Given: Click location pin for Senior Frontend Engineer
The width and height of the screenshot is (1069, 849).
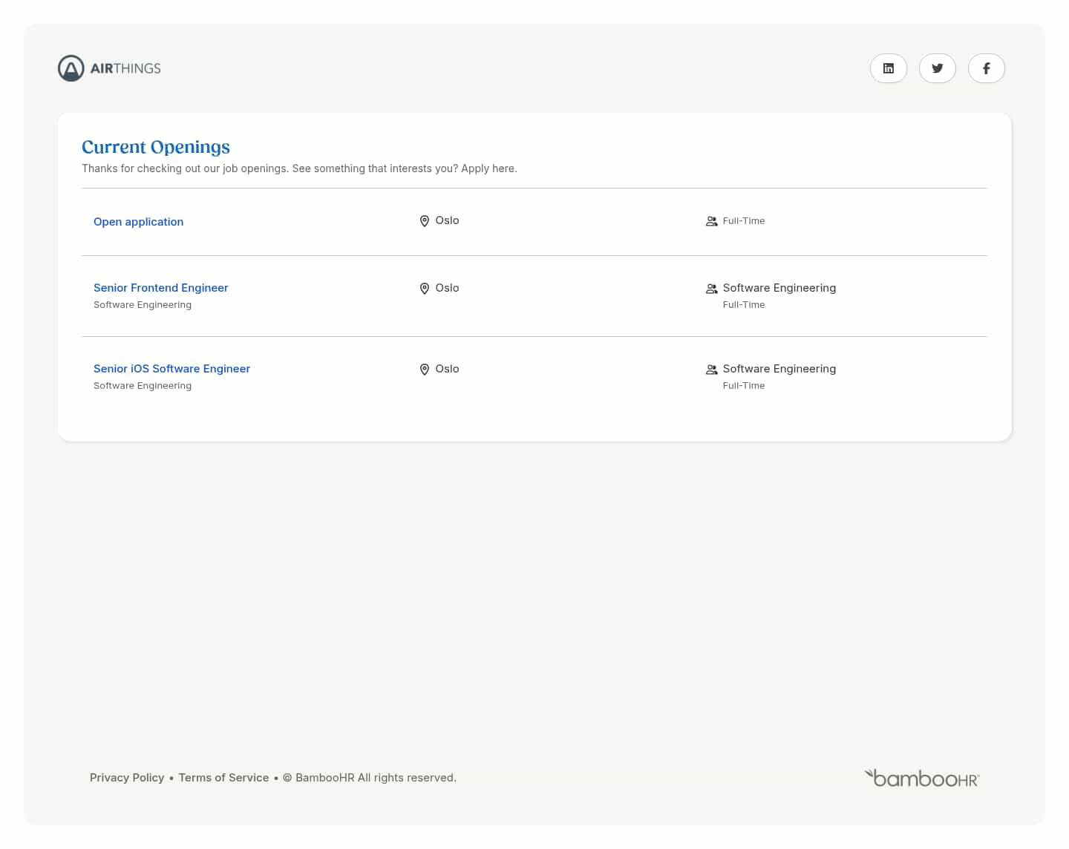Looking at the screenshot, I should 424,289.
